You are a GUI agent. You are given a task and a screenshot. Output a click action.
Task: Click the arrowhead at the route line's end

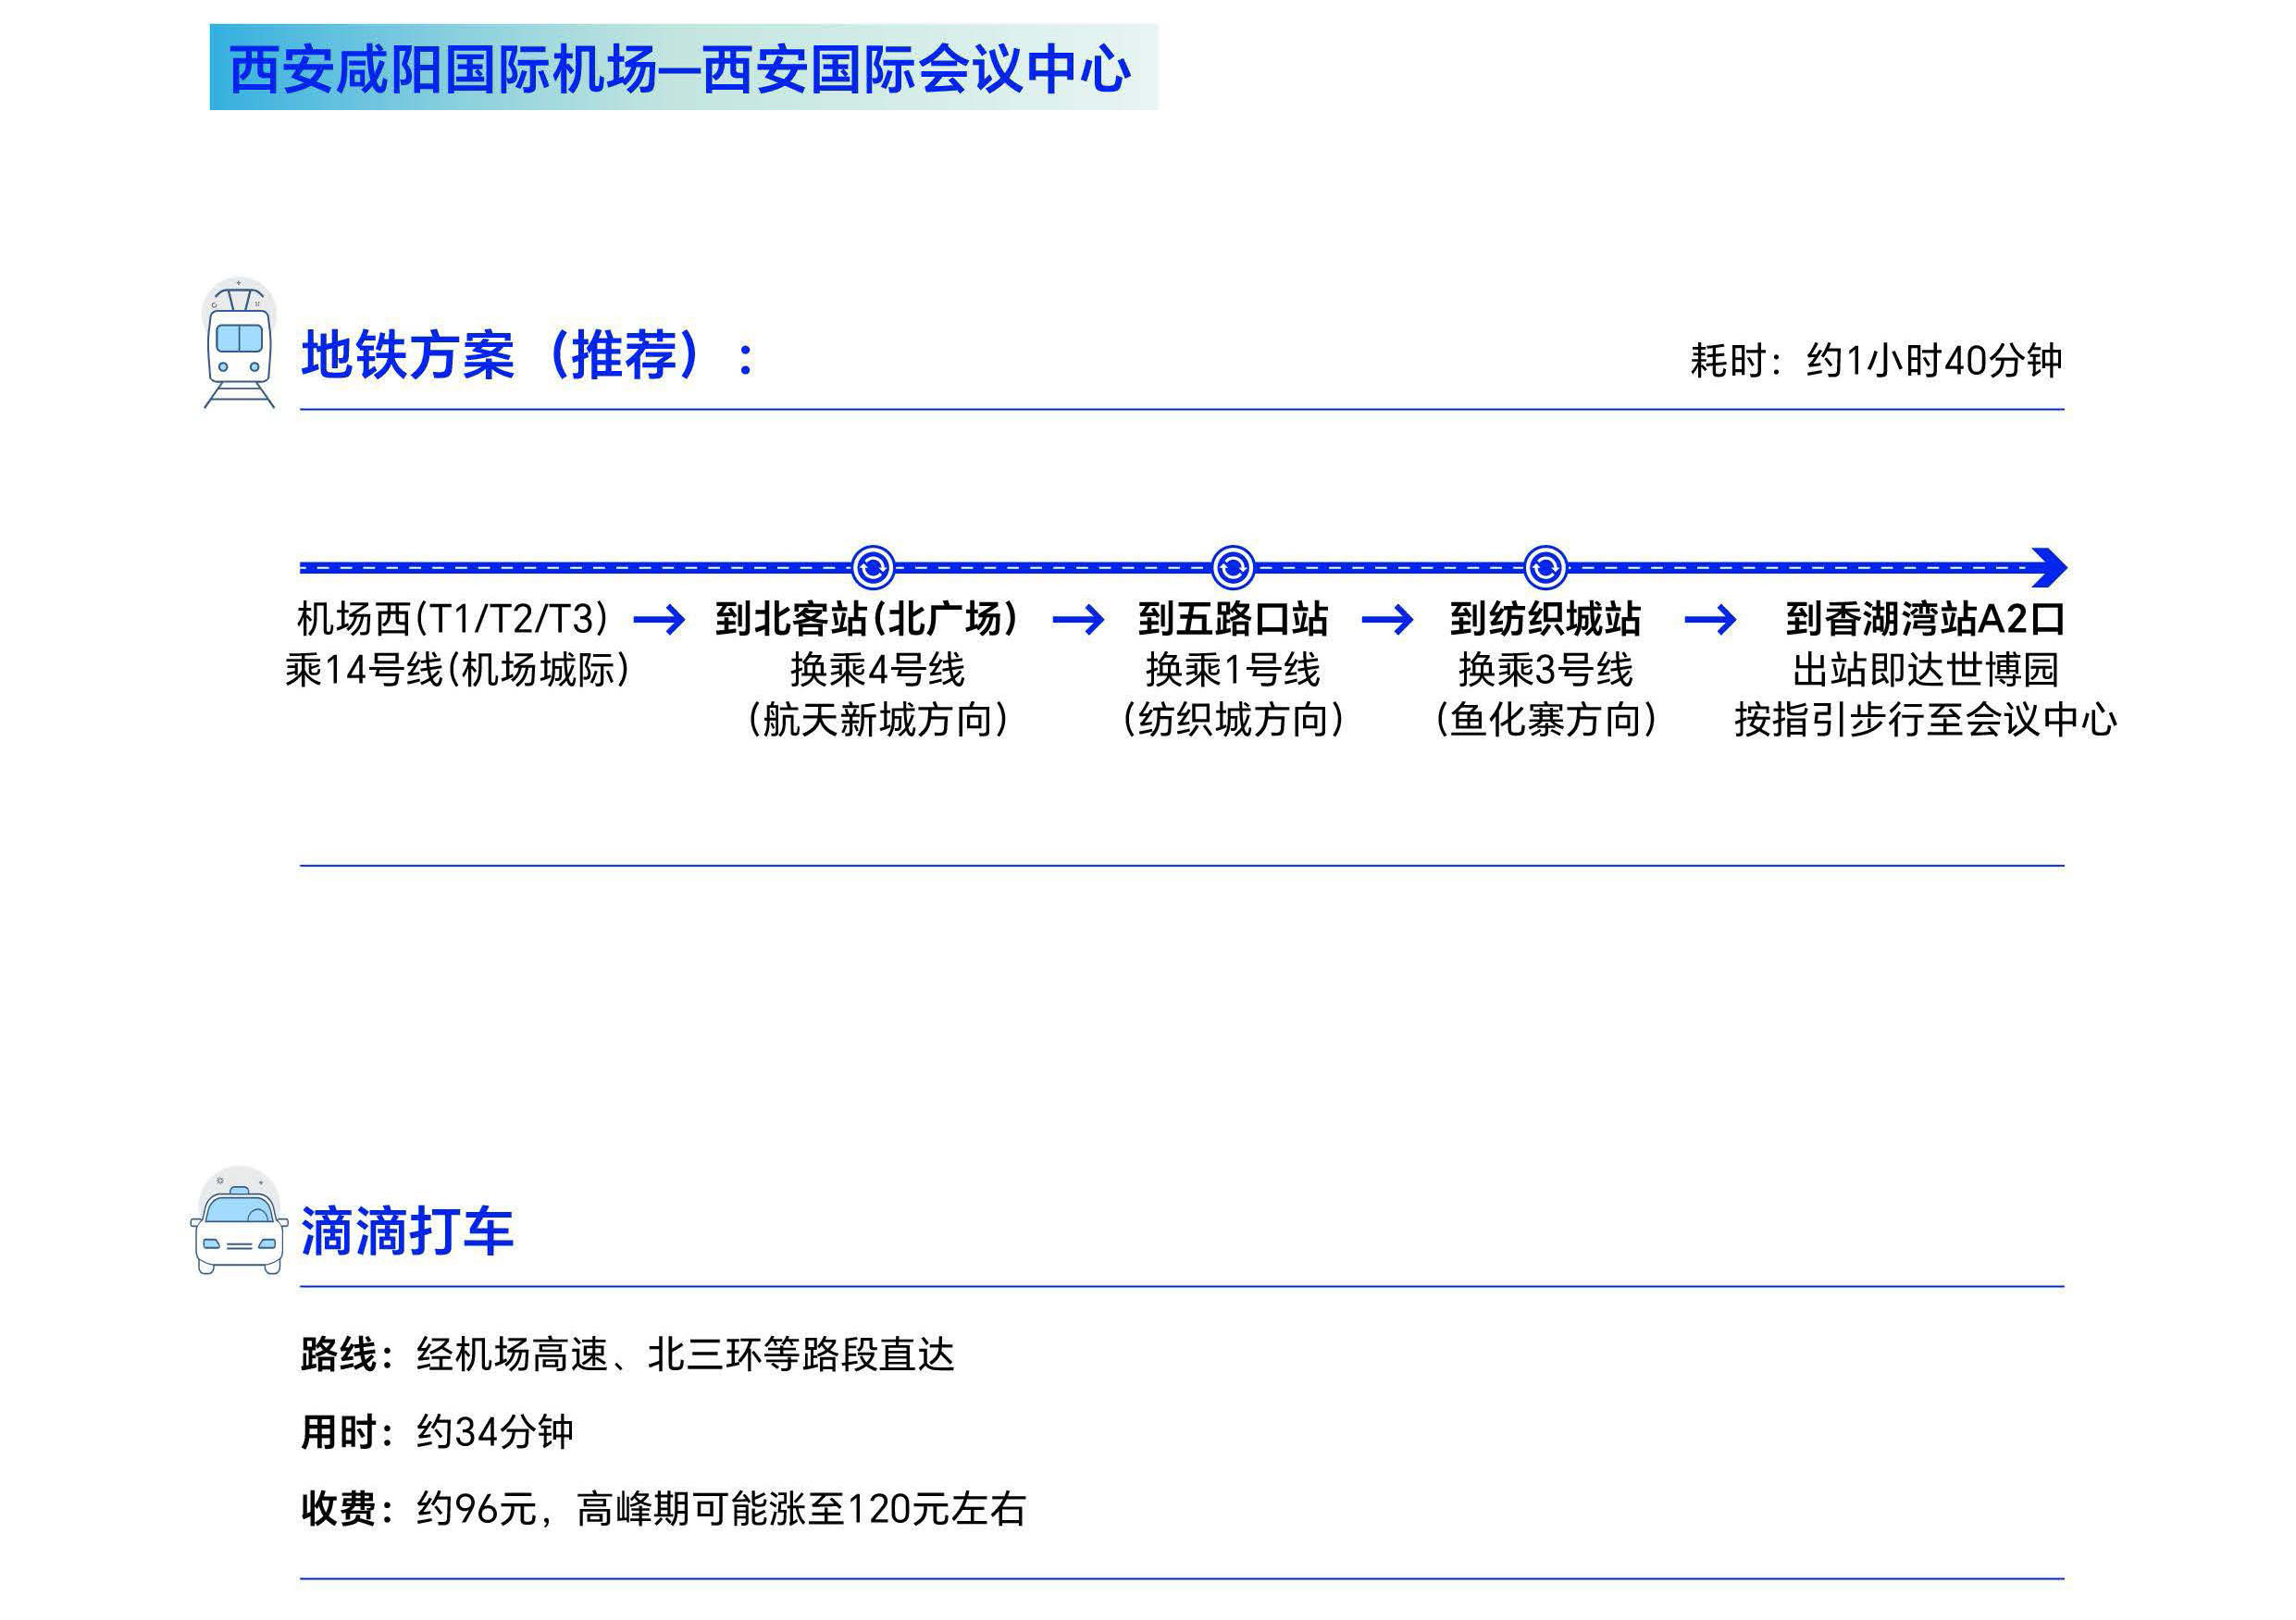[2050, 568]
